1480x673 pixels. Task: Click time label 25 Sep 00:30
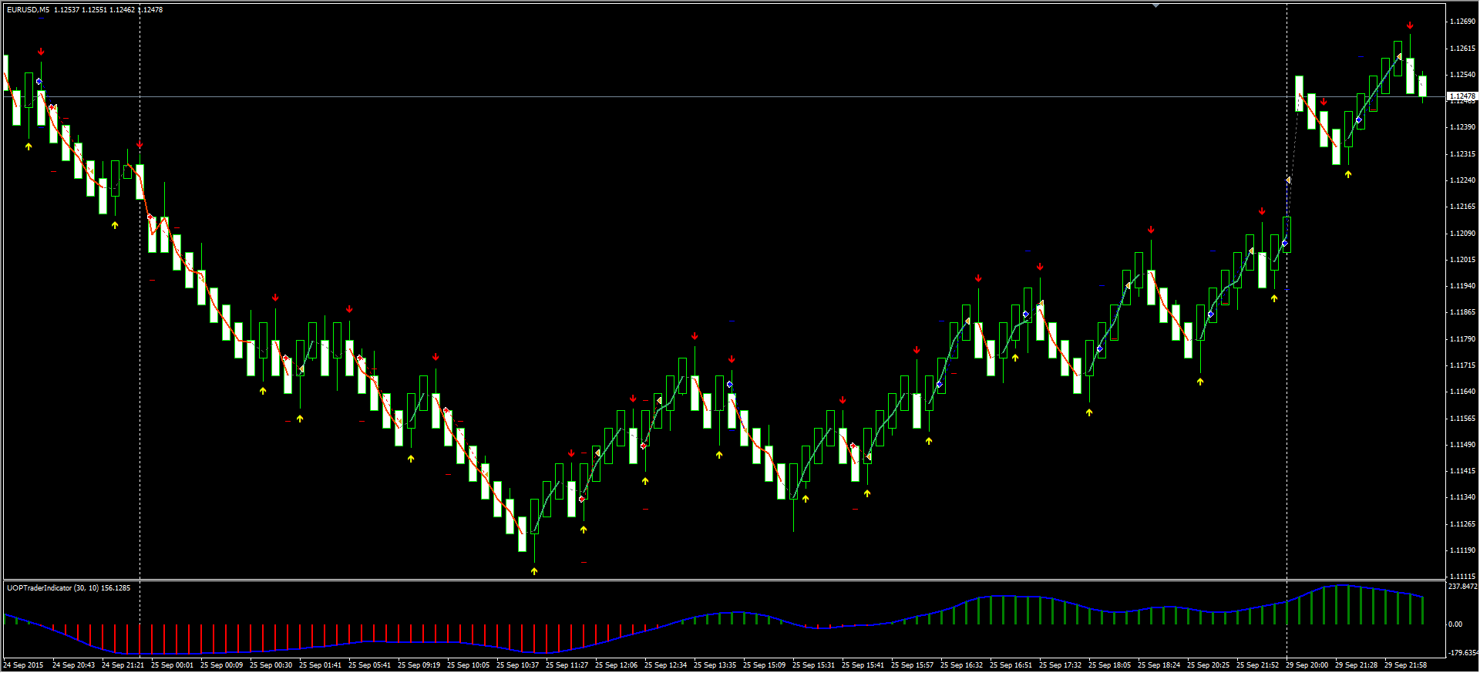[271, 665]
